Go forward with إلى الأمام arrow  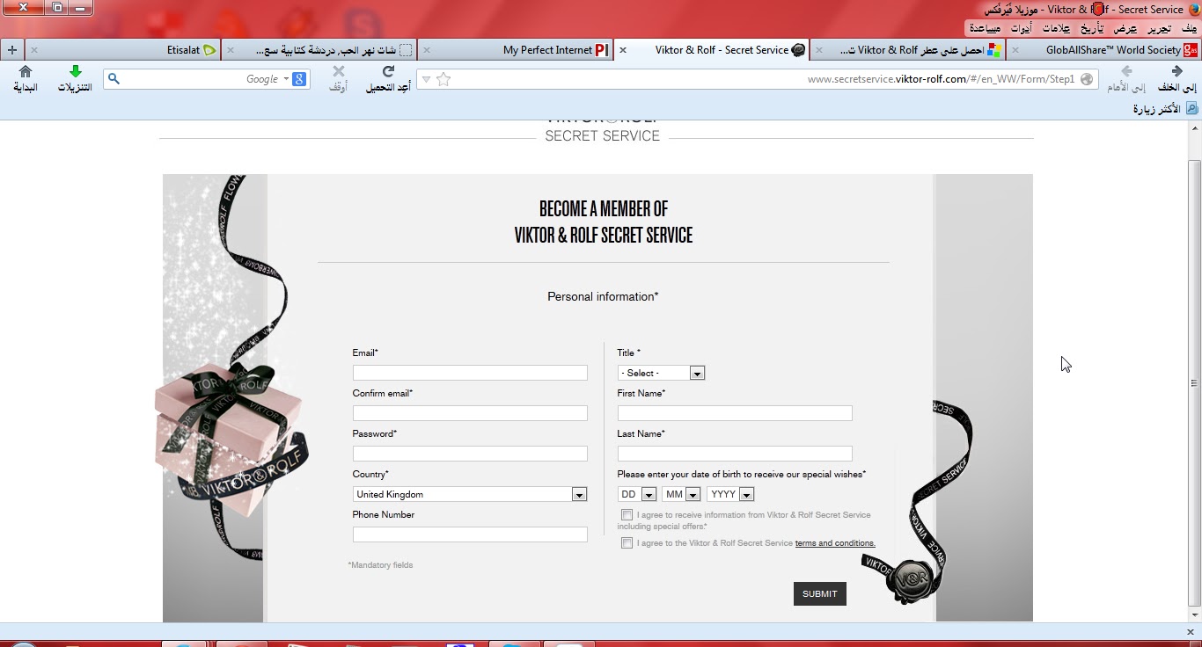1126,71
